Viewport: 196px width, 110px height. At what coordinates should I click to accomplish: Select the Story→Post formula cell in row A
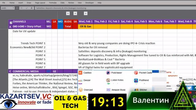[29, 27]
